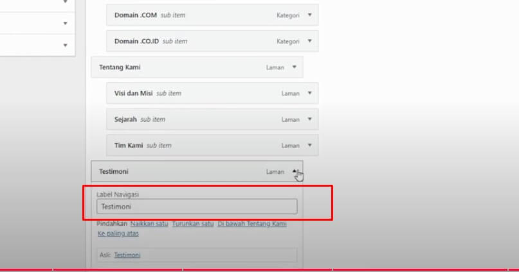Image resolution: width=519 pixels, height=272 pixels.
Task: Click Laman label on Tentang Kami row
Action: click(275, 67)
